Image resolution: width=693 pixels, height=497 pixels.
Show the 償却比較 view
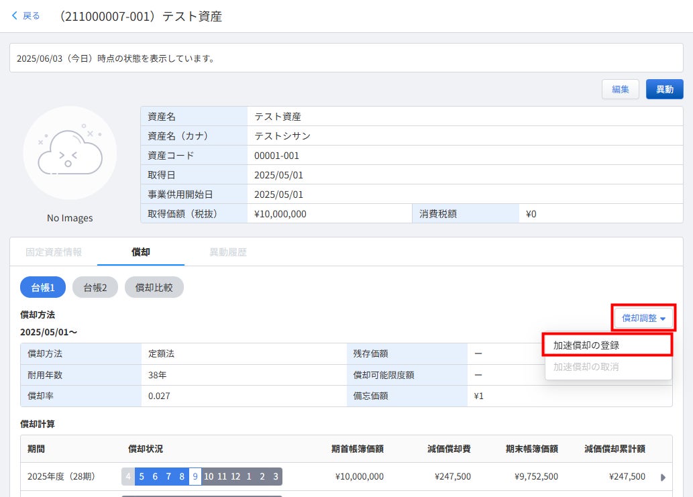154,288
